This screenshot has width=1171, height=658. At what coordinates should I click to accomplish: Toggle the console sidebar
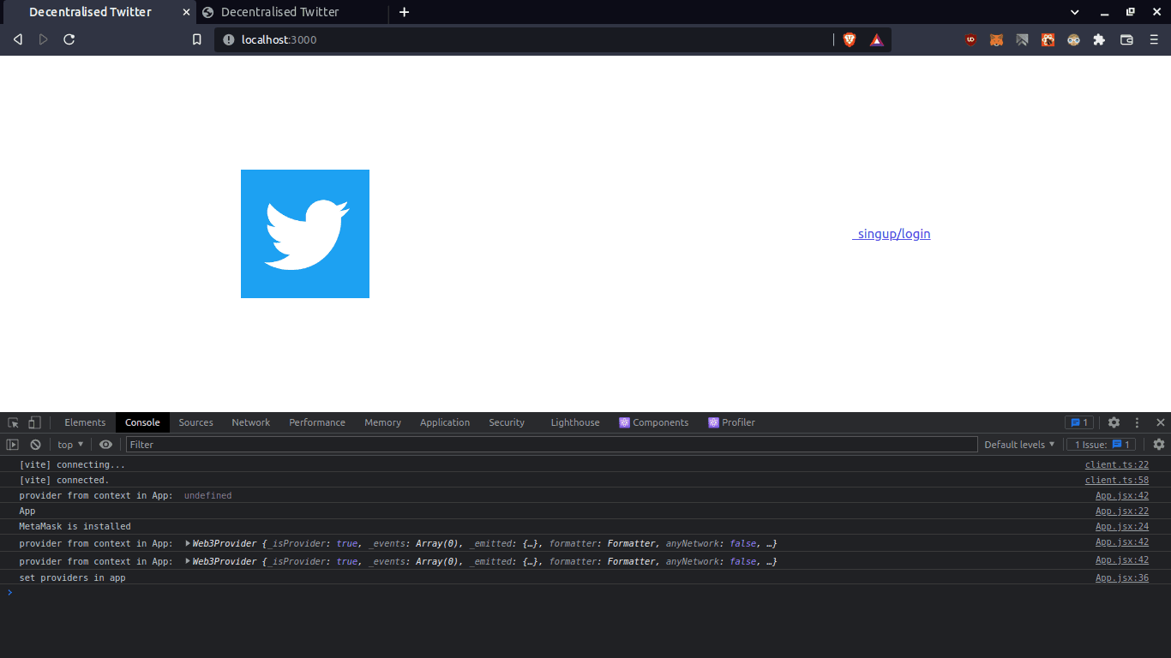pos(12,445)
